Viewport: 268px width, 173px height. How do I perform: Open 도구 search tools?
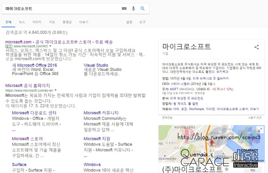142,22
